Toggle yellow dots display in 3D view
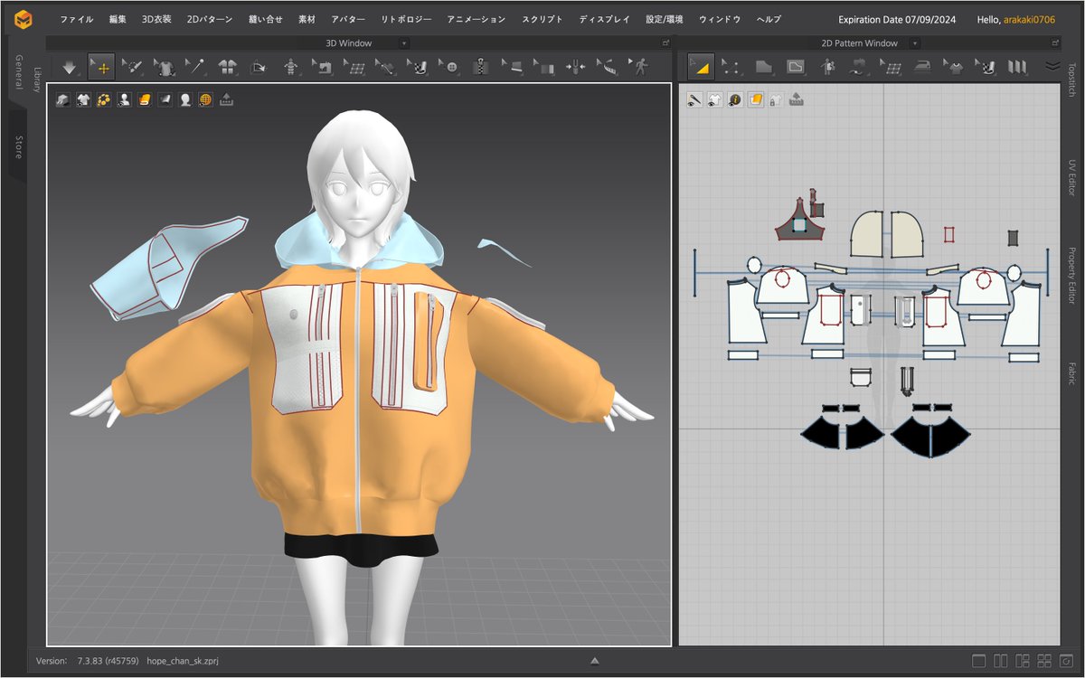1085x678 pixels. pyautogui.click(x=103, y=99)
